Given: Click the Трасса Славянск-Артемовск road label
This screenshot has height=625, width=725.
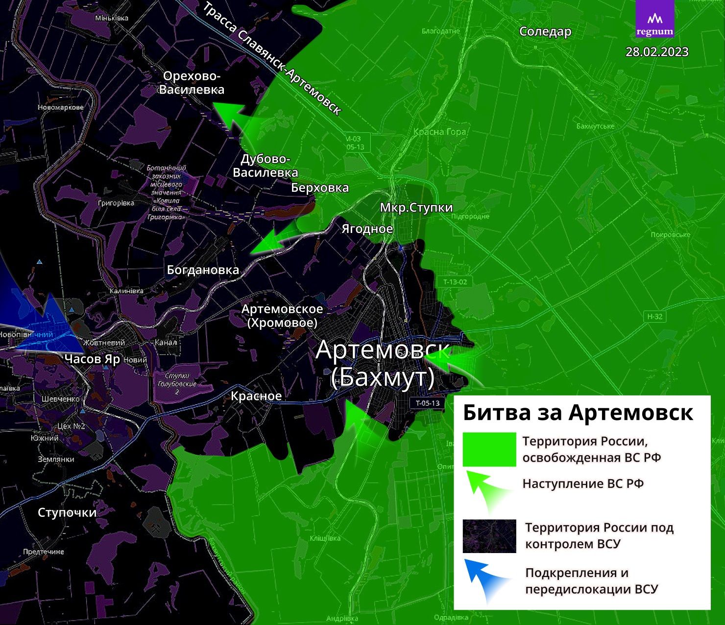Looking at the screenshot, I should point(272,59).
